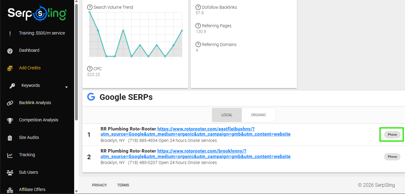Viewport: 405px width, 194px height.
Task: Click the Dashboard gauge icon
Action: point(10,51)
